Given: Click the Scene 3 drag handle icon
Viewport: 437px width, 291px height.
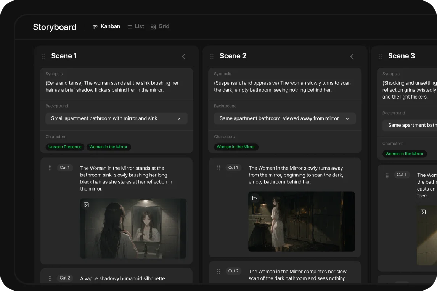Looking at the screenshot, I should (381, 57).
